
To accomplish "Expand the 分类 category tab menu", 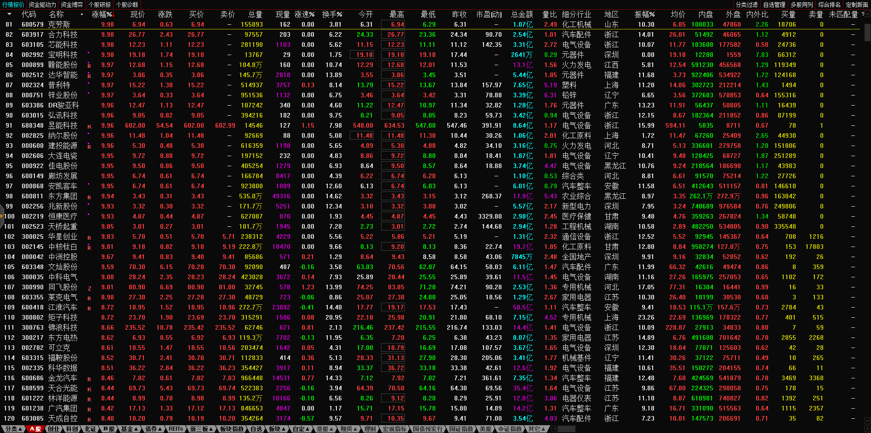I will [x=13, y=429].
